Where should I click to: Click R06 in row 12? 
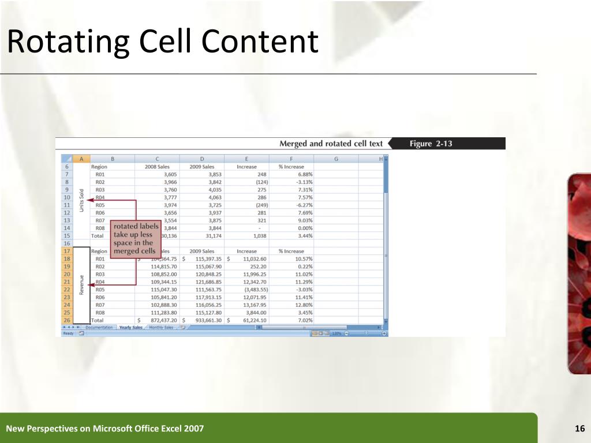100,213
